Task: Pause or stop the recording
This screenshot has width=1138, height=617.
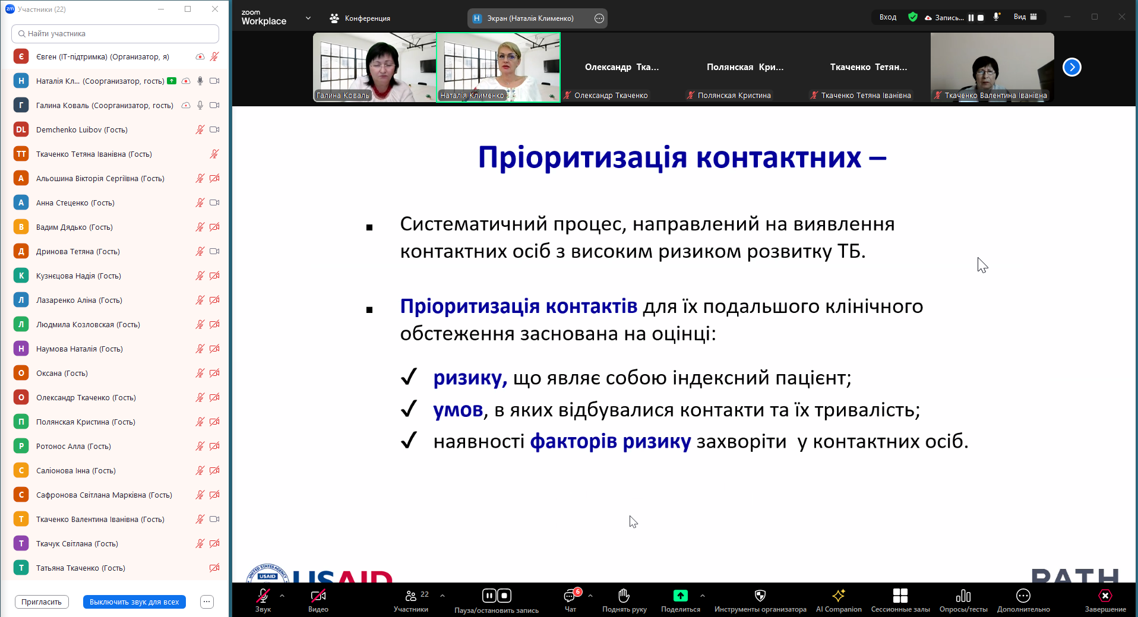Action: (497, 596)
